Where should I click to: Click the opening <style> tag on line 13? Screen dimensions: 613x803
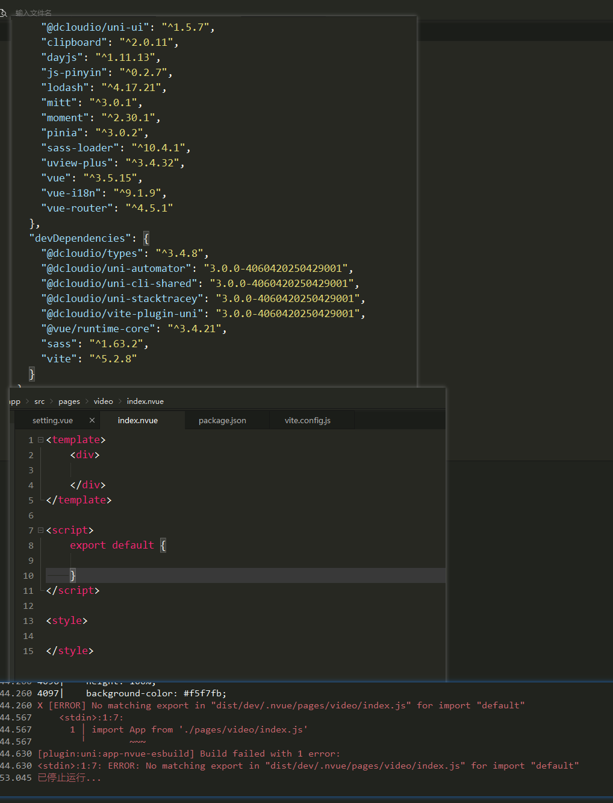tap(67, 621)
